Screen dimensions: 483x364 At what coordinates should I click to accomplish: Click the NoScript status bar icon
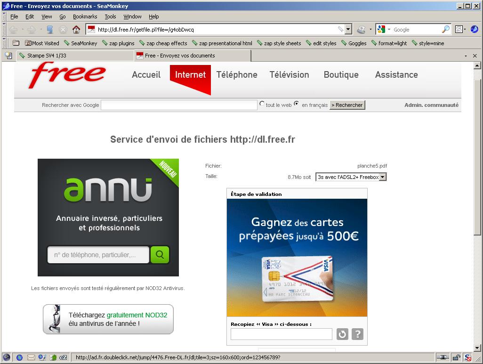point(467,357)
